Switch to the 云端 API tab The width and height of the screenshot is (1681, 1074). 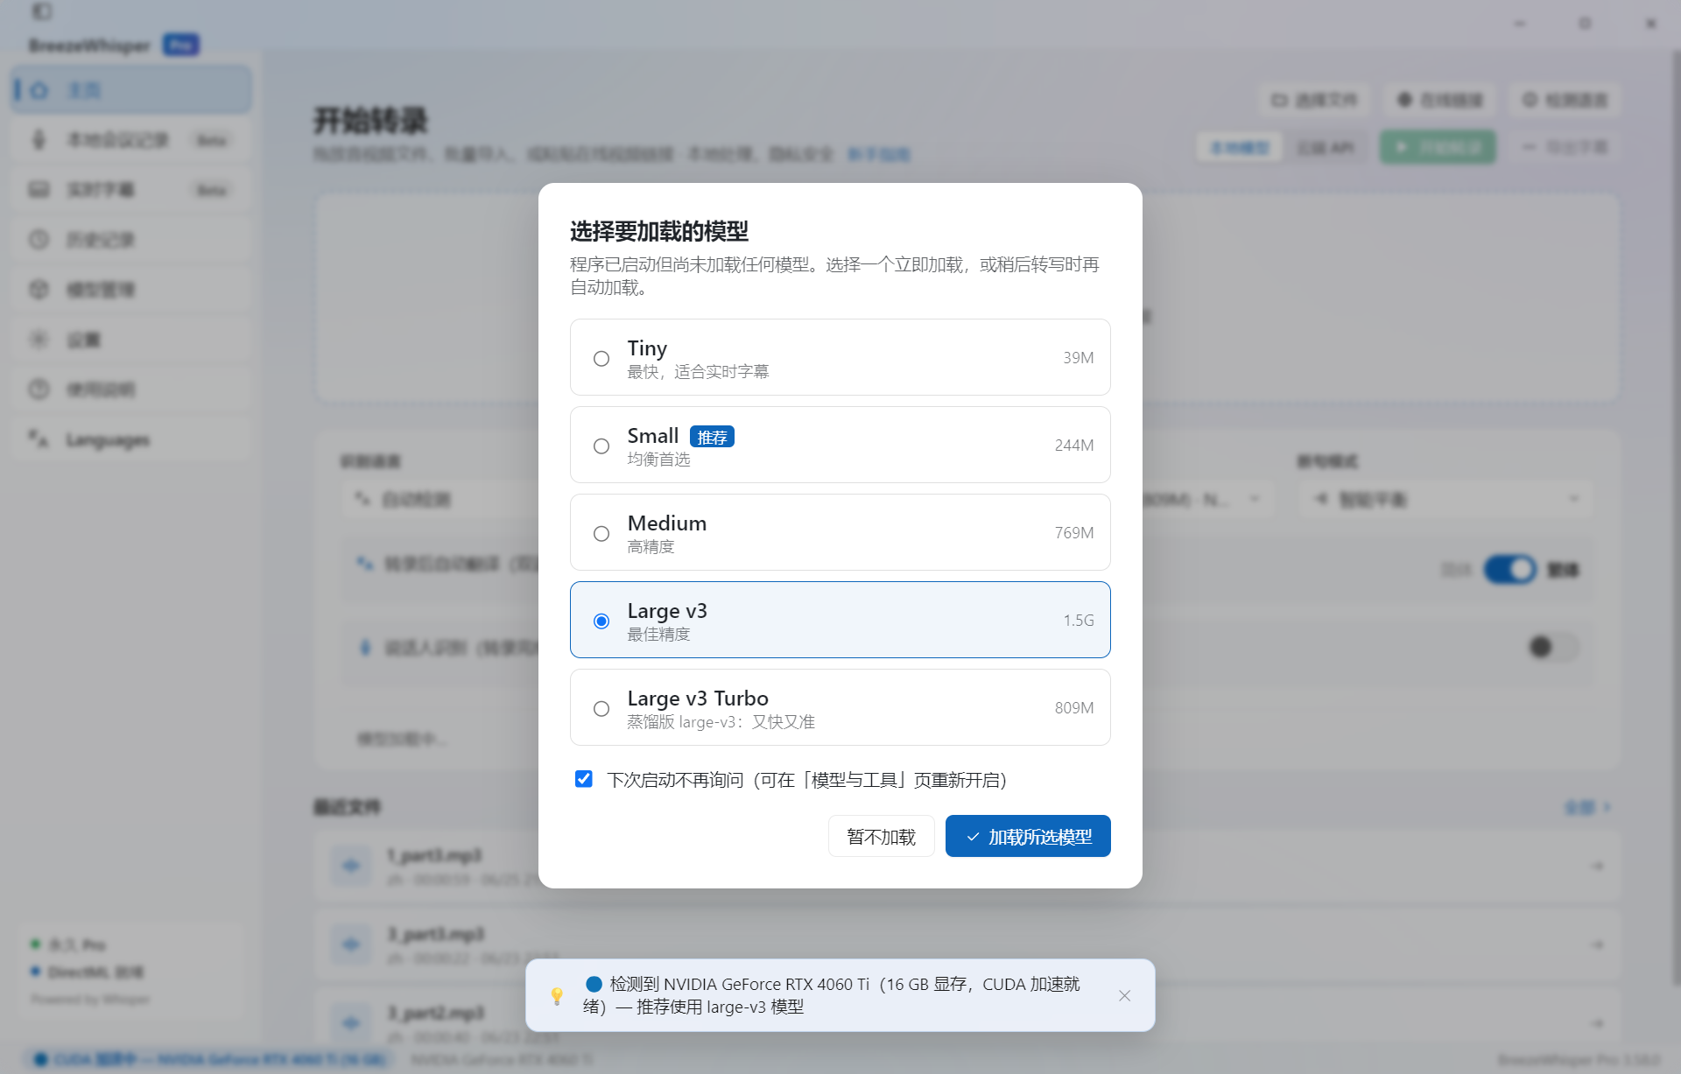1326,148
